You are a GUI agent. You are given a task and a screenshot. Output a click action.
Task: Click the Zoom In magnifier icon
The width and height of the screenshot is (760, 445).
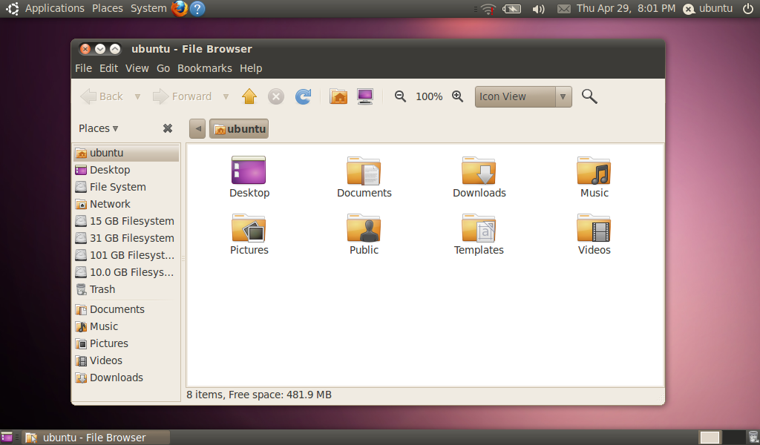458,96
